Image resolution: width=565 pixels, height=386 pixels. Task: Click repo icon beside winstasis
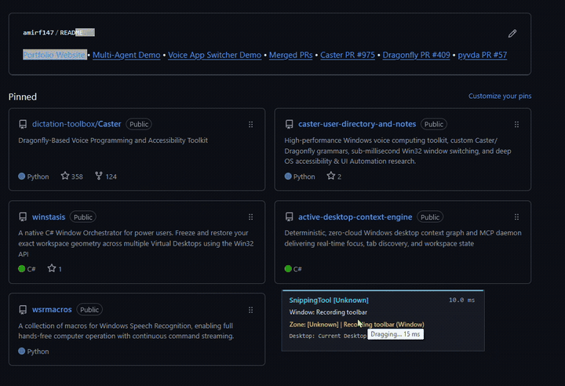click(23, 217)
